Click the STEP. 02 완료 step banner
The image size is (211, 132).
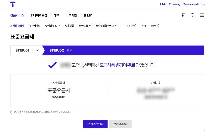[x=123, y=50]
